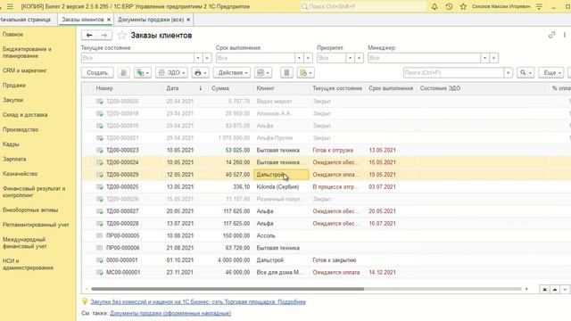Open Продажи section
This screenshot has height=321, width=571.
point(14,86)
